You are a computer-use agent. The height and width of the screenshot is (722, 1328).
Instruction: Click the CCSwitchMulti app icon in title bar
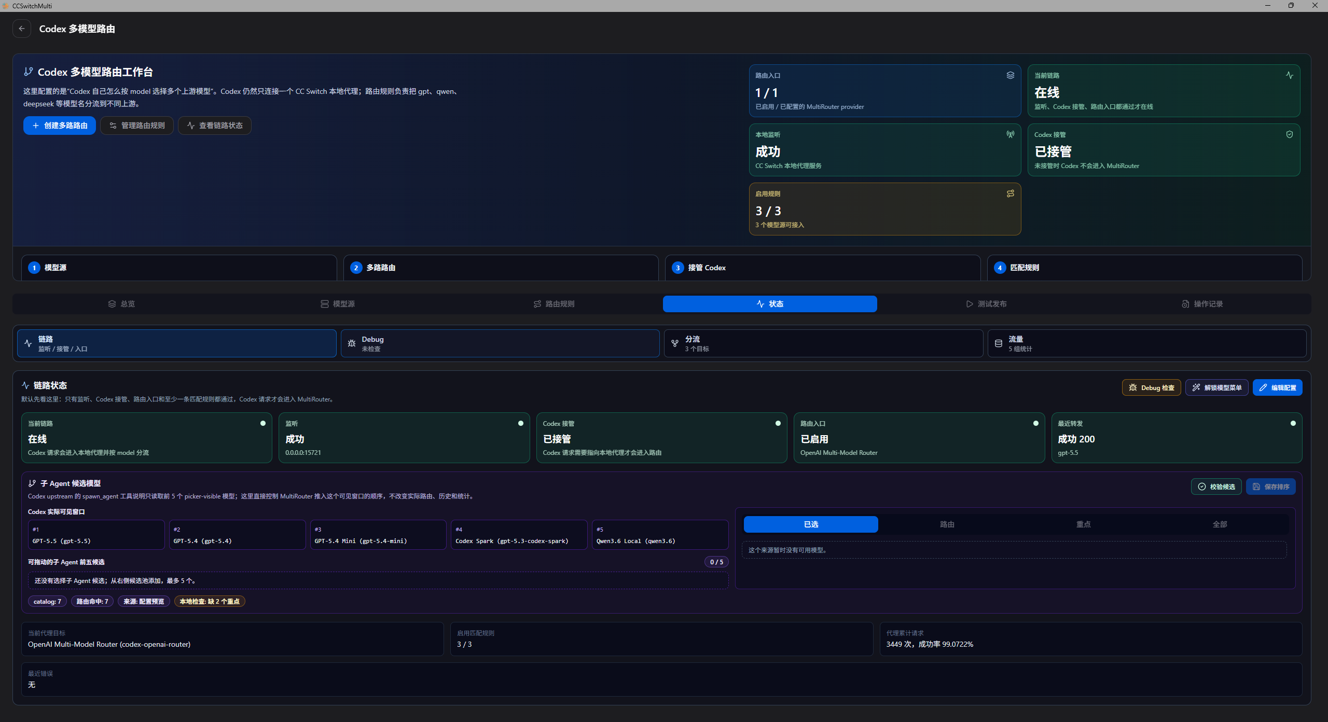click(x=6, y=6)
